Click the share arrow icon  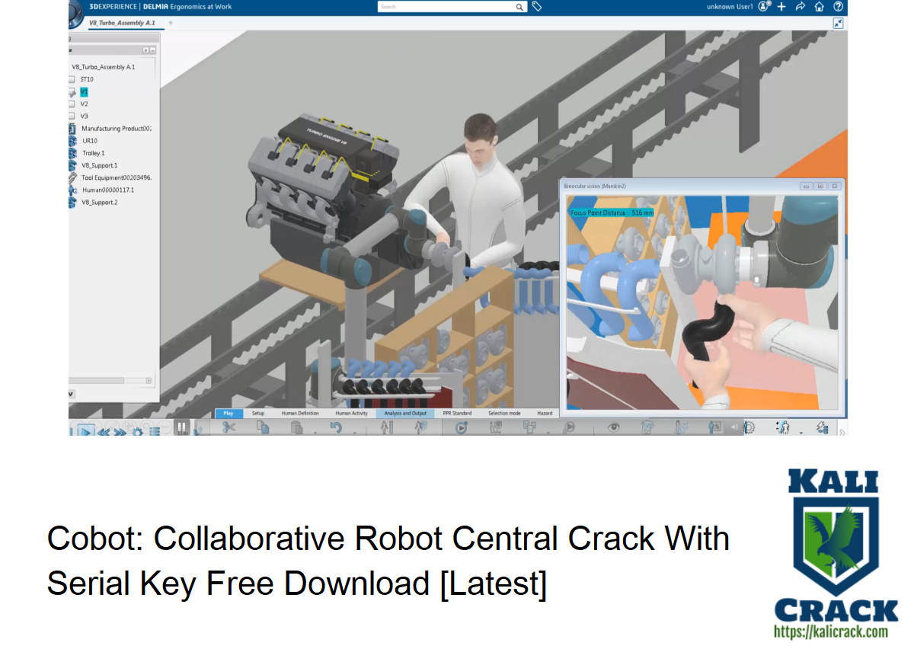[x=801, y=6]
